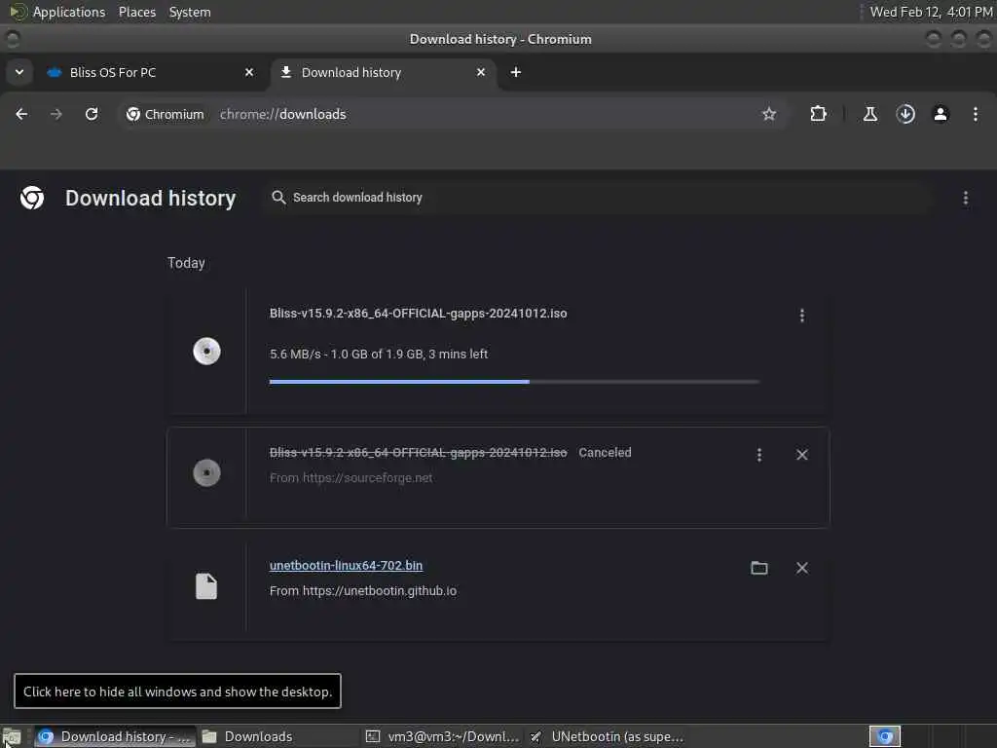Viewport: 997px width, 748px height.
Task: Remove the canceled Bliss download from list
Action: pos(802,455)
